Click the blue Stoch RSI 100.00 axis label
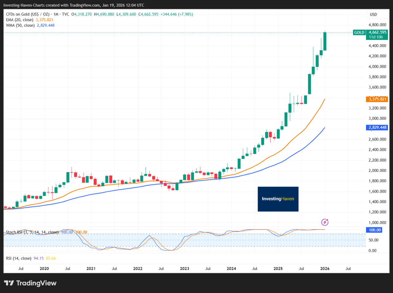 [x=374, y=230]
